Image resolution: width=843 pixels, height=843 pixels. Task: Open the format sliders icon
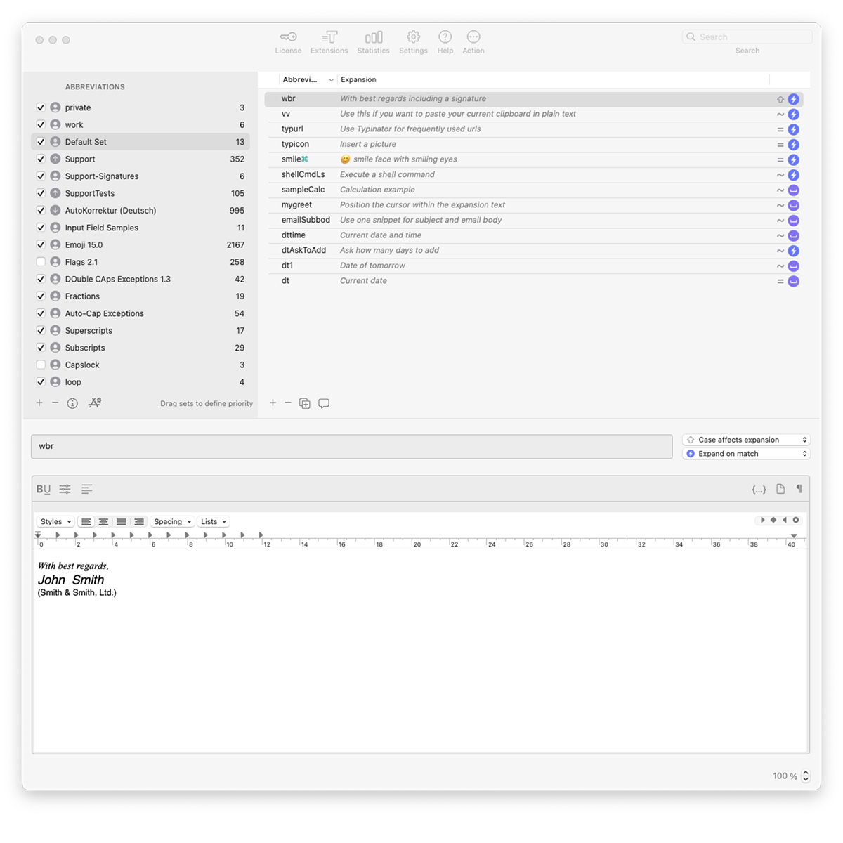(65, 489)
